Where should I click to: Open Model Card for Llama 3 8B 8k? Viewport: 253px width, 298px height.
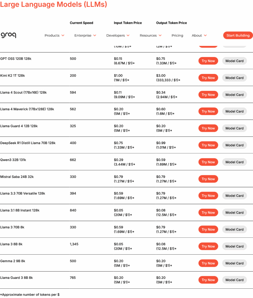(234, 246)
